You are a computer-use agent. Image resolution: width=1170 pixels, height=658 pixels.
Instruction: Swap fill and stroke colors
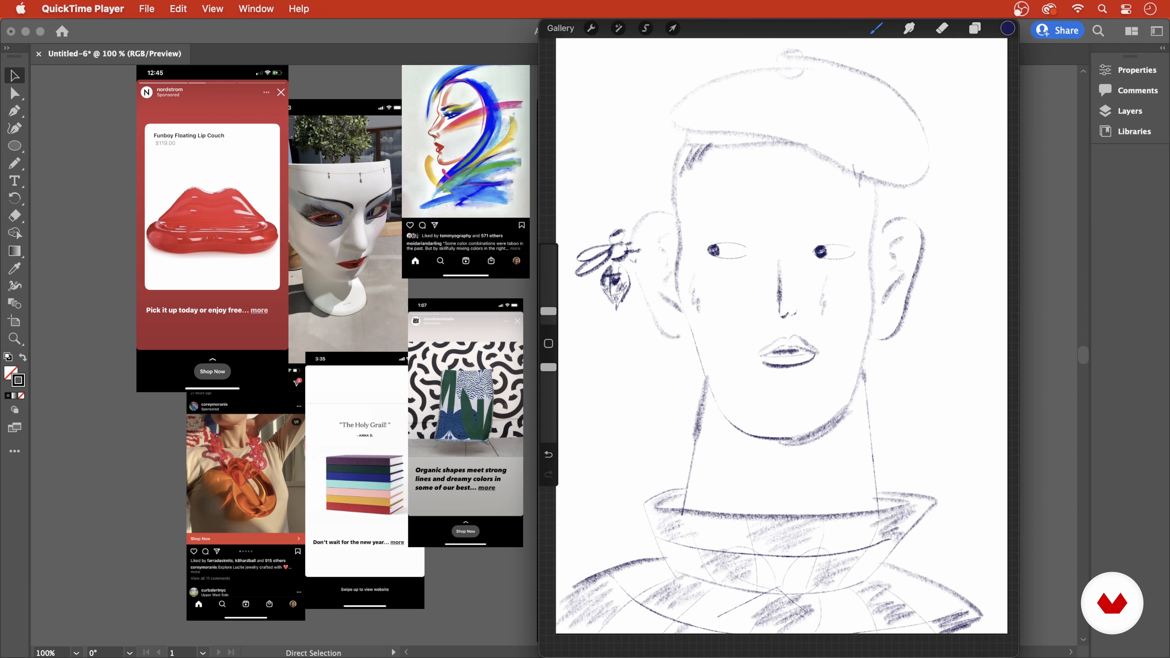tap(23, 357)
